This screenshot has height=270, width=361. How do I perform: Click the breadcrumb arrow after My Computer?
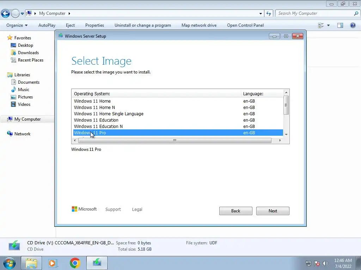pos(69,14)
